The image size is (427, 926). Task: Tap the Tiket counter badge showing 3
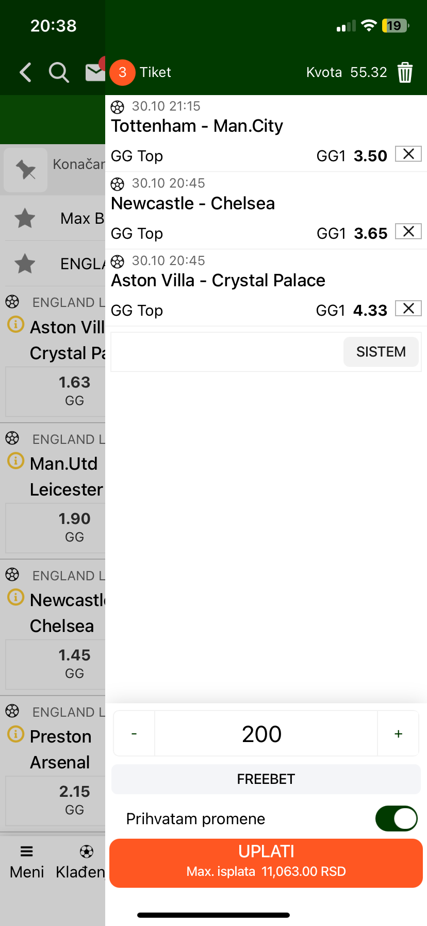pos(123,72)
